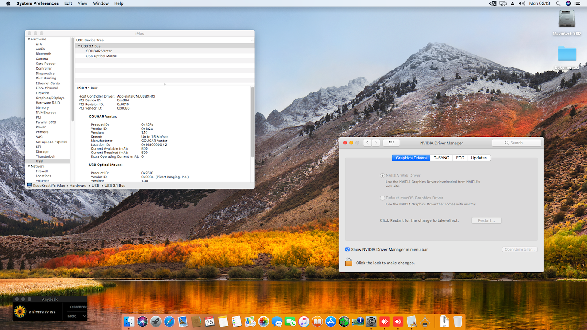The width and height of the screenshot is (587, 330).
Task: Go back in NVIDIA Driver Manager
Action: pyautogui.click(x=367, y=143)
